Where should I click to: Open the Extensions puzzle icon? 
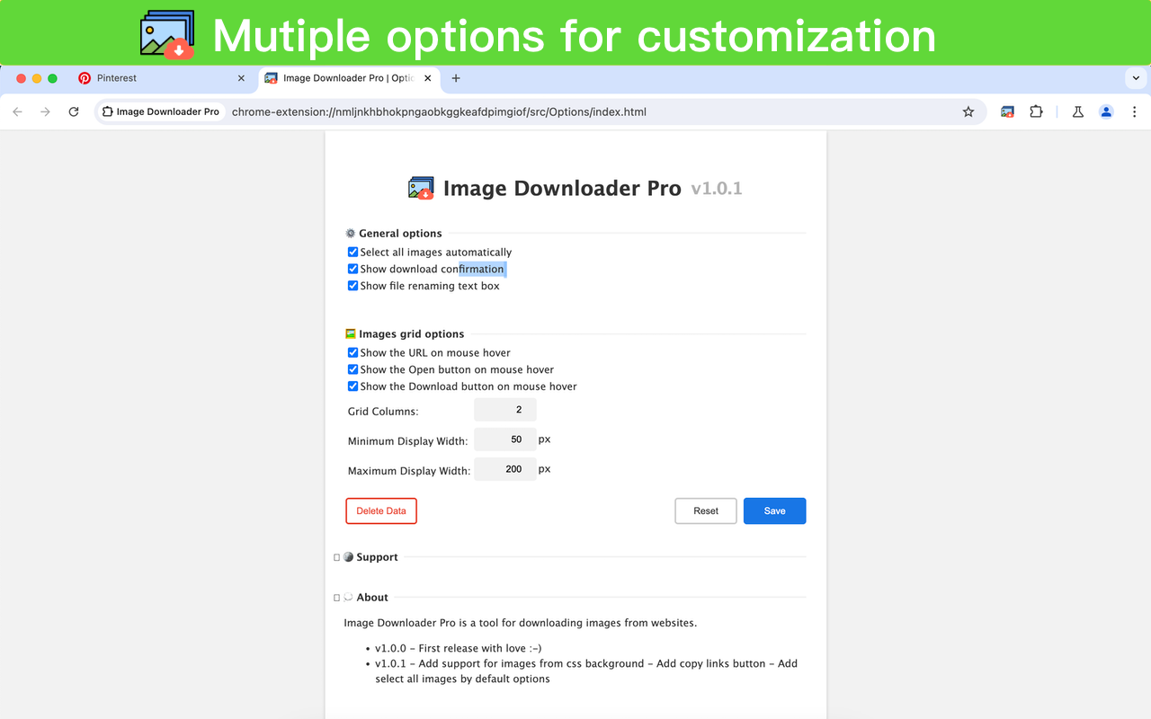pyautogui.click(x=1036, y=111)
